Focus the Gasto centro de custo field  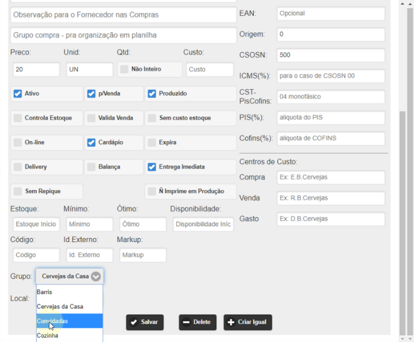click(x=331, y=219)
